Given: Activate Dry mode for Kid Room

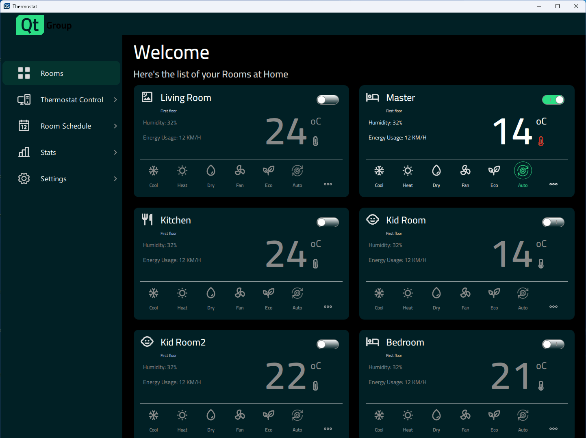Looking at the screenshot, I should [x=436, y=297].
